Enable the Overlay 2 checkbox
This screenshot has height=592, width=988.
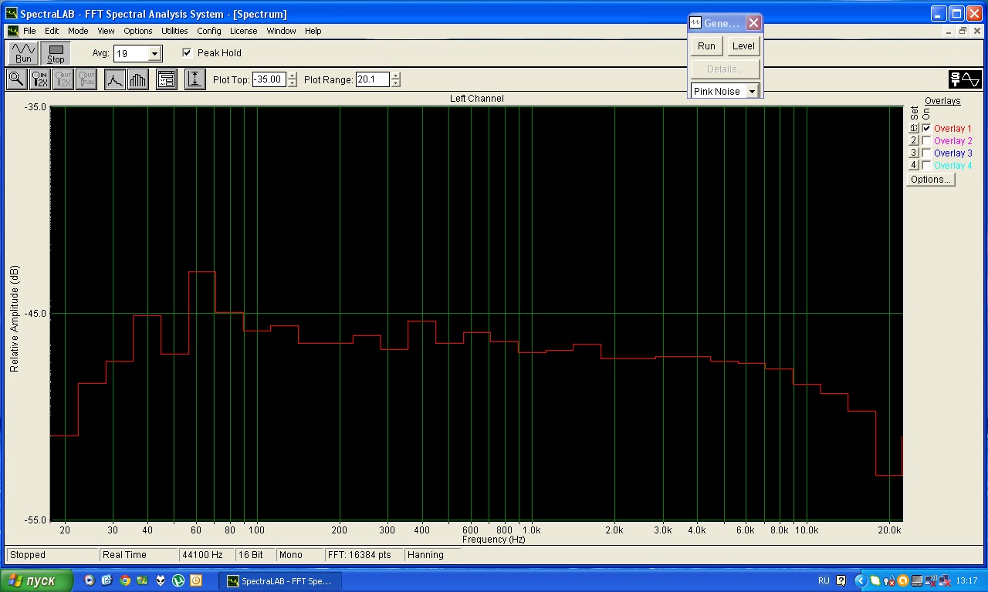pos(926,141)
